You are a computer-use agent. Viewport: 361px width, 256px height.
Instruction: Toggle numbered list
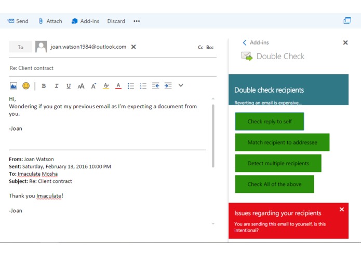[143, 86]
